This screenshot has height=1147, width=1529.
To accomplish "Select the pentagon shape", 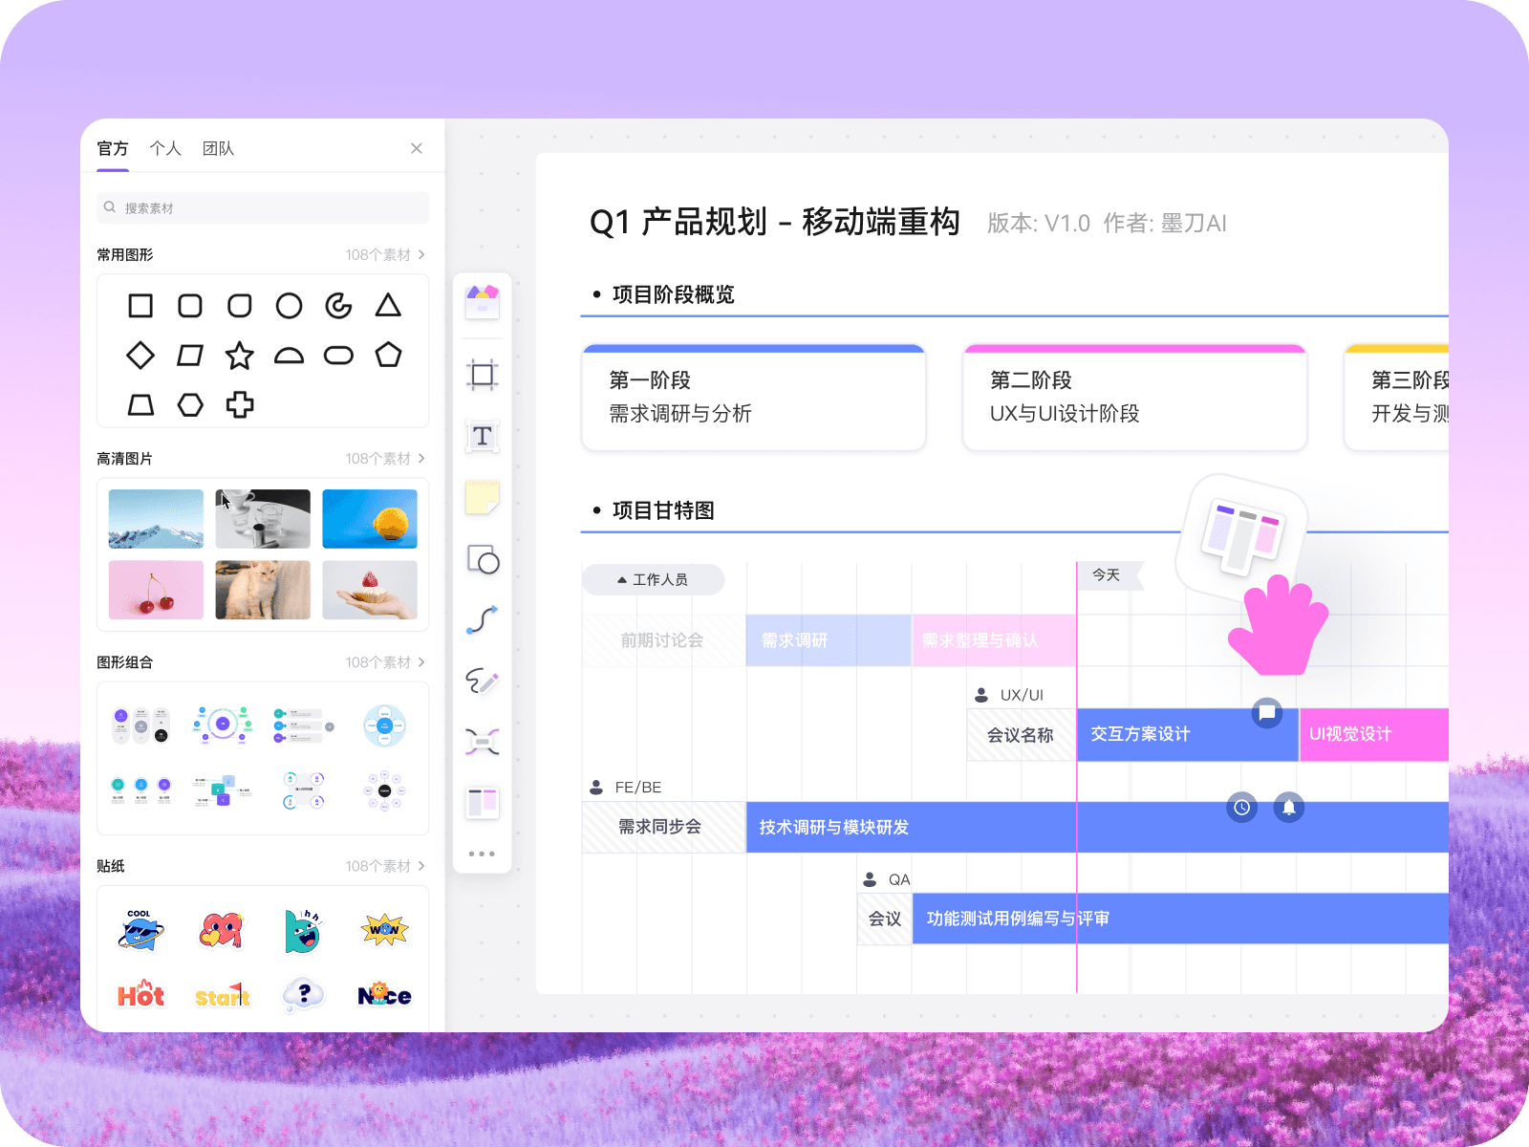I will click(388, 355).
